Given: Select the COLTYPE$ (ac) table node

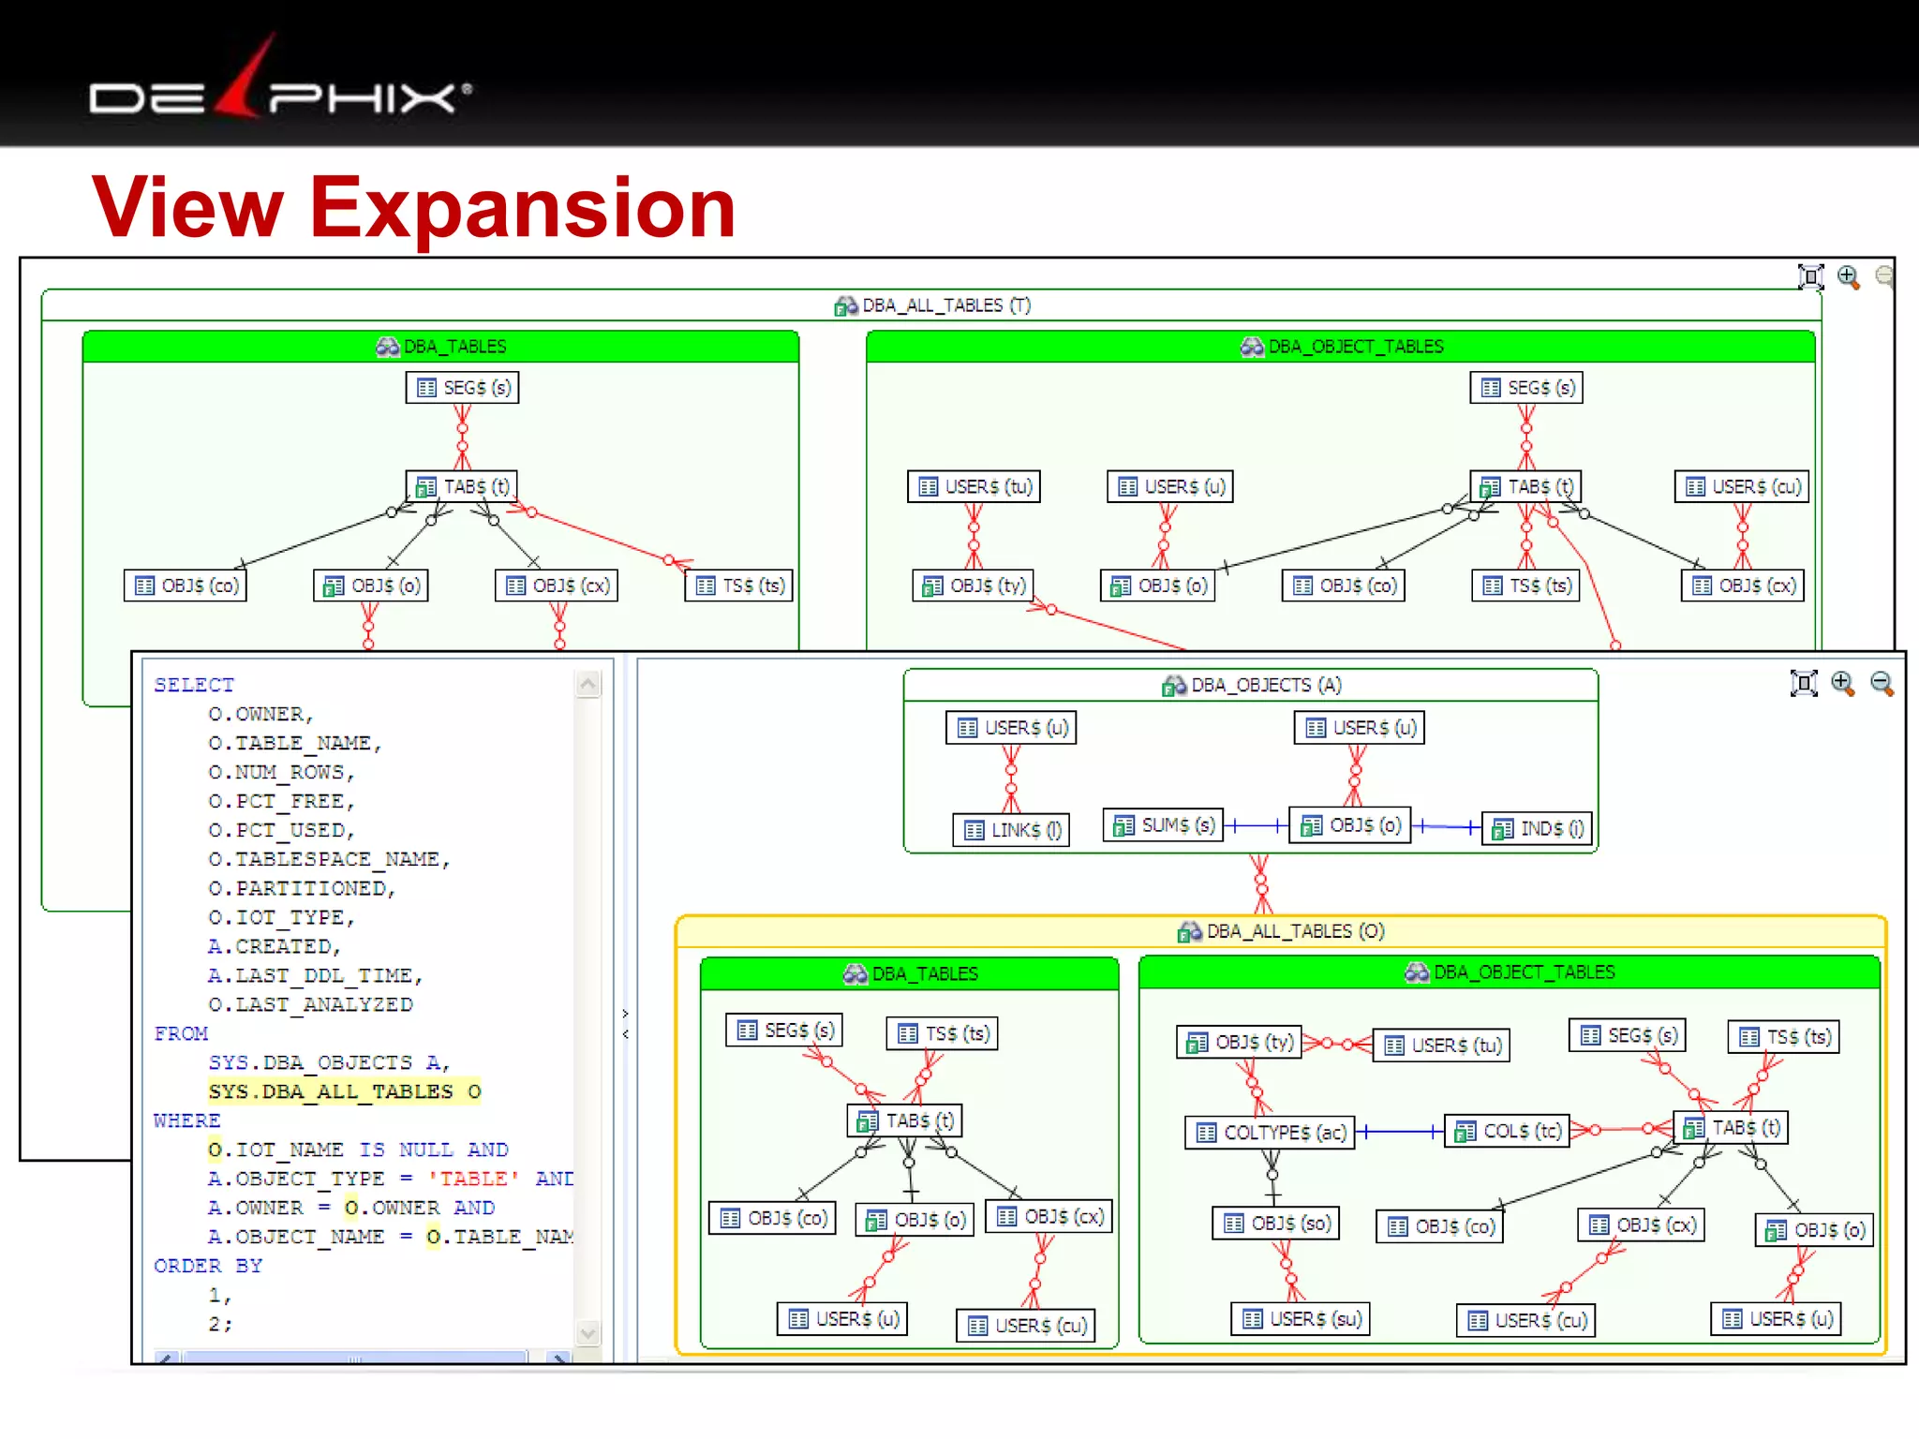Looking at the screenshot, I should click(1270, 1132).
